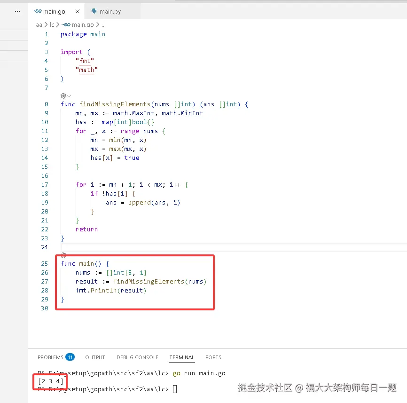Screen dimensions: 407x403
Task: Click line number 25 in the gutter
Action: [45, 263]
